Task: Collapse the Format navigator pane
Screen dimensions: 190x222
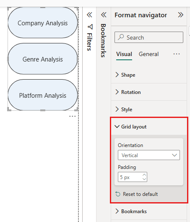Action: point(180,15)
